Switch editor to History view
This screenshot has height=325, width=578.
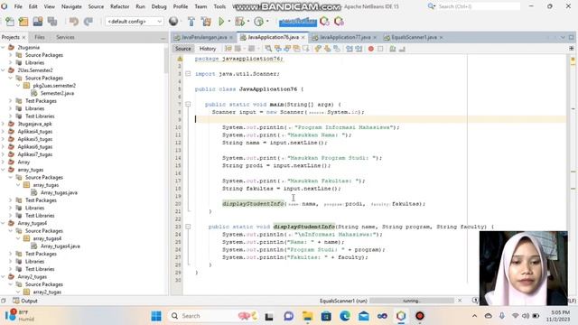coord(208,49)
